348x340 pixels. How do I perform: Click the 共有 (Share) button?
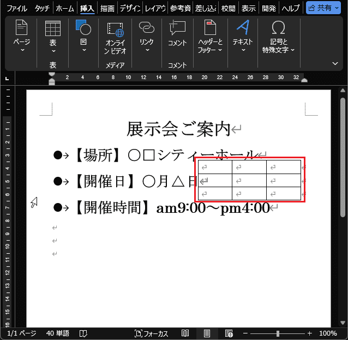click(320, 8)
